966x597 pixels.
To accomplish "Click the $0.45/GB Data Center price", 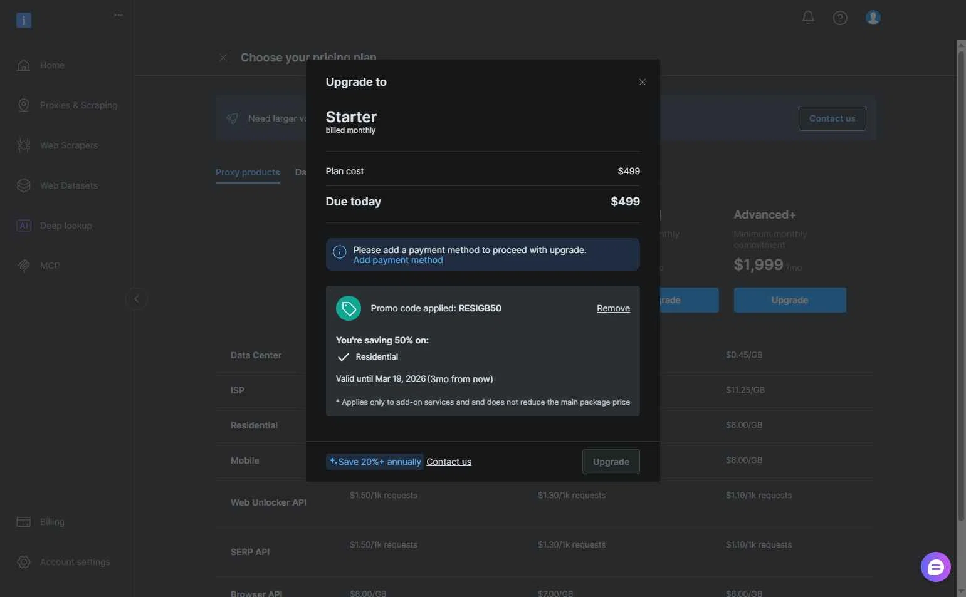I will pos(744,355).
